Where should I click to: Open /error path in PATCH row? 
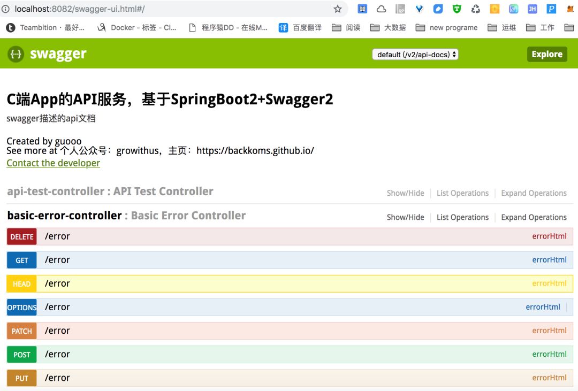point(57,331)
